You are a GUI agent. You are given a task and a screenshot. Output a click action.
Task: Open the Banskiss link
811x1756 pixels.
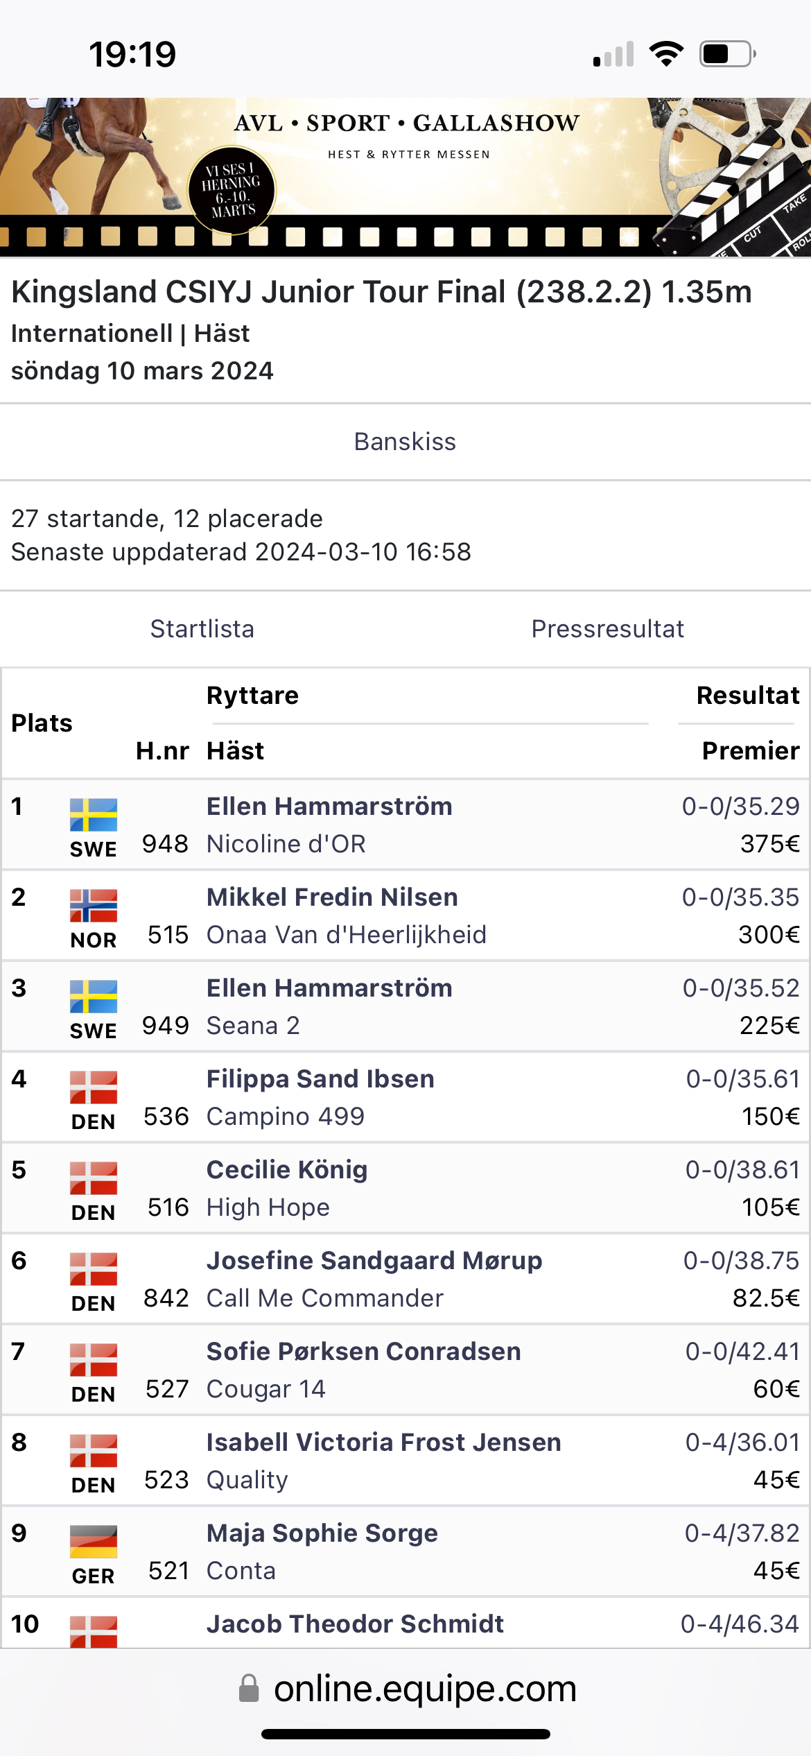(405, 442)
